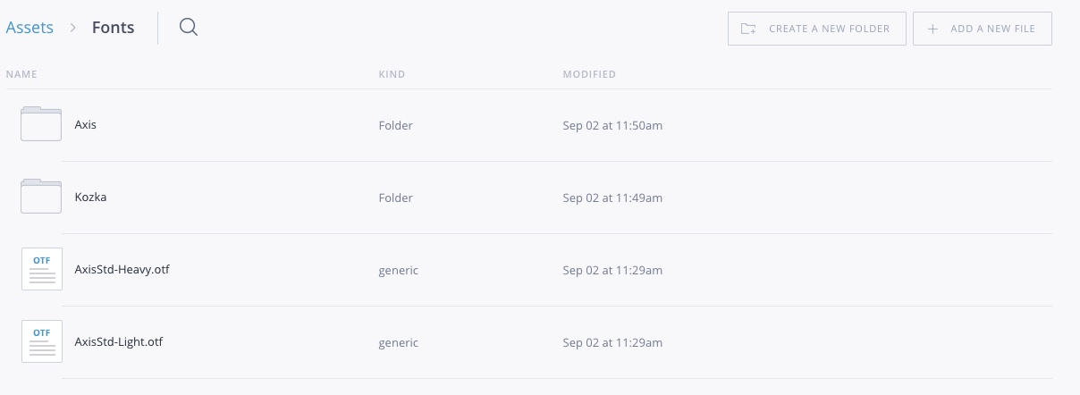Click the AxisStd-Light OTF file icon
1080x395 pixels.
pos(42,341)
